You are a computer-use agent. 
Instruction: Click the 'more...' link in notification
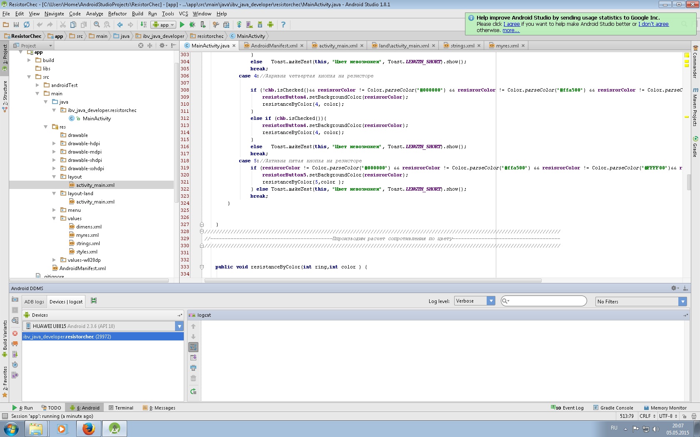(x=511, y=30)
